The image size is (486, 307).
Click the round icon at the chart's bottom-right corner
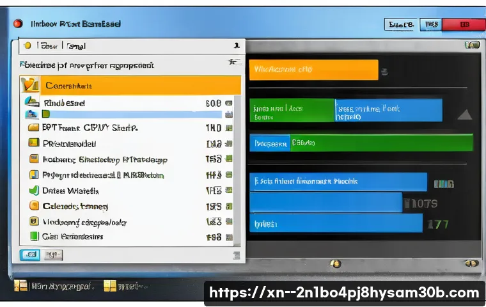coord(472,264)
